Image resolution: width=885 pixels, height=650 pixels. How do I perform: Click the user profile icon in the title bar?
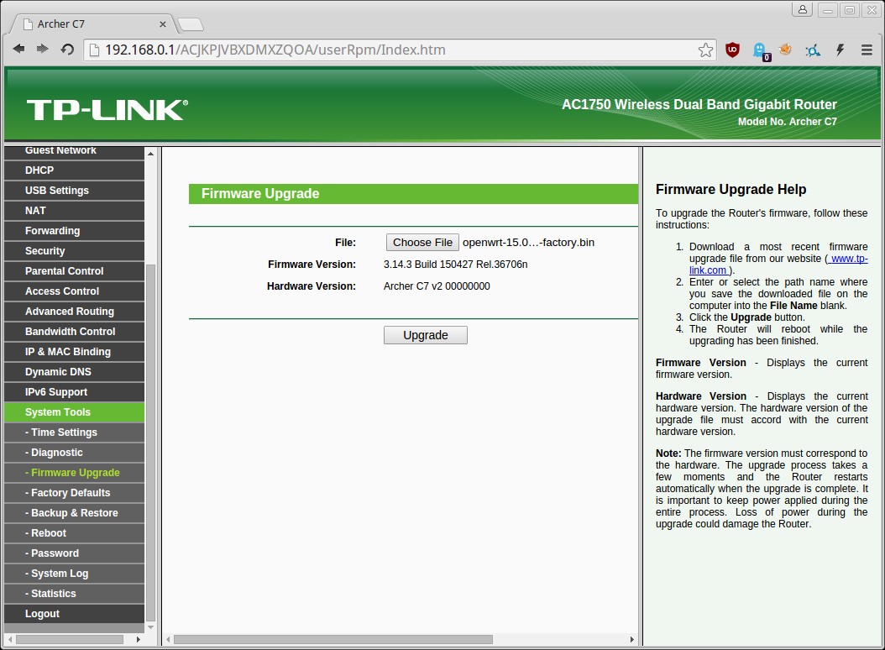(802, 9)
